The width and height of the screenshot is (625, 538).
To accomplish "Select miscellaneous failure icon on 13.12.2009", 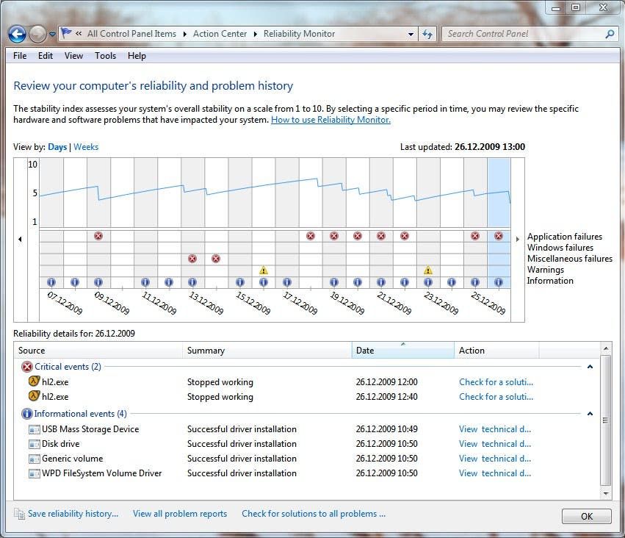I will [x=192, y=259].
